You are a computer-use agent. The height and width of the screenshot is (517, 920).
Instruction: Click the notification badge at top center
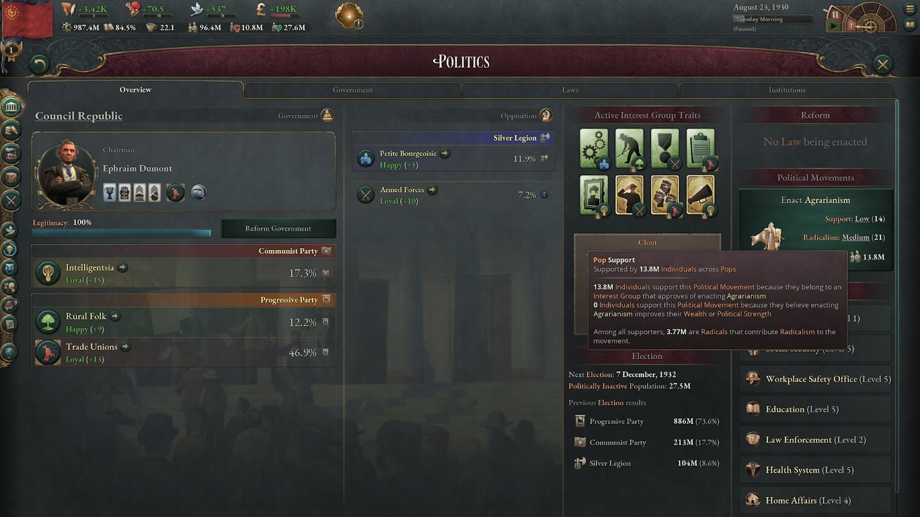349,16
